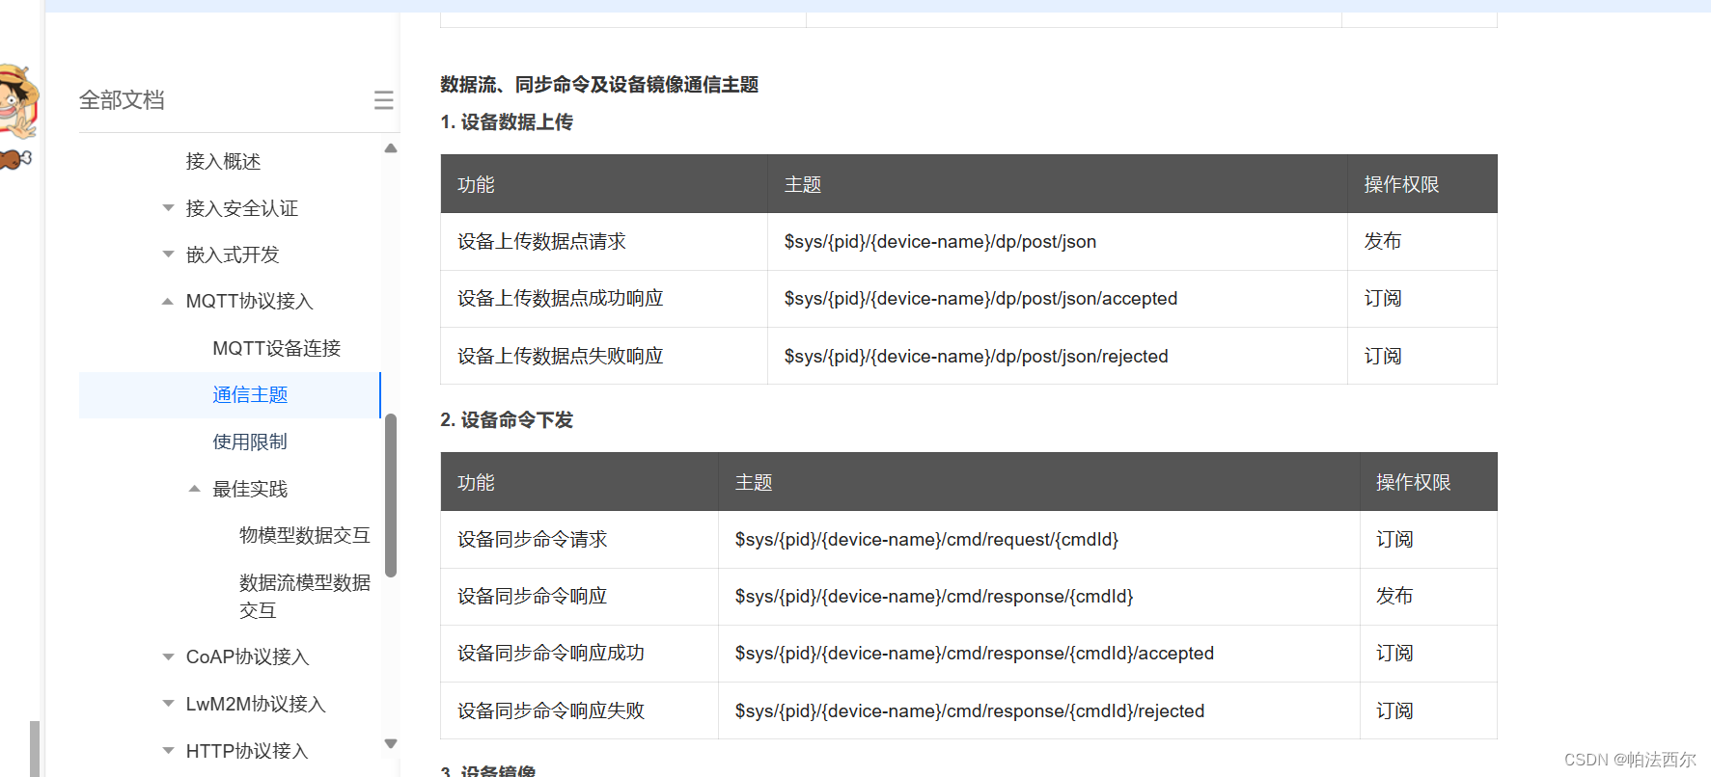Screen dimensions: 1711x777
Task: Click 订阅 in the 设备同步命令请求 row
Action: click(1394, 540)
